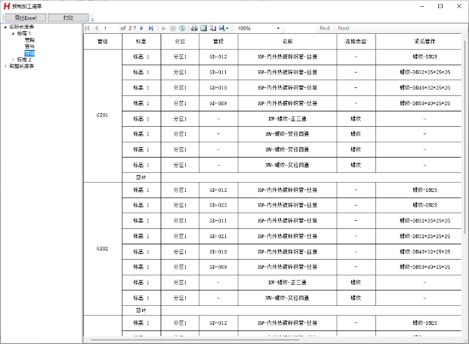
Task: Collapse the 实际长度表 tree node
Action: click(5, 27)
